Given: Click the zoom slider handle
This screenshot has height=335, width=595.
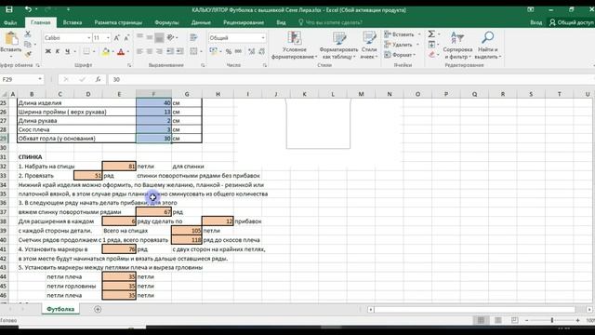Looking at the screenshot, I should pyautogui.click(x=551, y=320).
